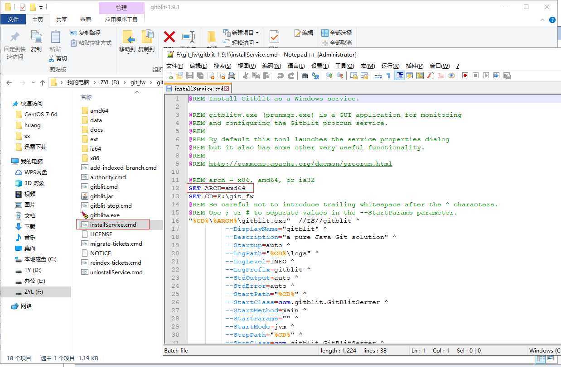Click the Explorer help question mark icon
The width and height of the screenshot is (561, 367).
552,20
